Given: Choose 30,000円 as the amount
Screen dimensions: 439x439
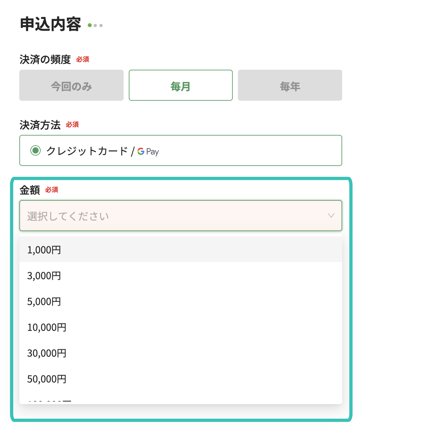Looking at the screenshot, I should [x=47, y=353].
